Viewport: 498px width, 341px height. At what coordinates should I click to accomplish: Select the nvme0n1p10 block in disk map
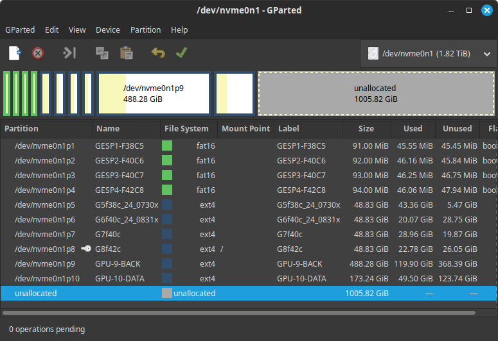tap(235, 94)
